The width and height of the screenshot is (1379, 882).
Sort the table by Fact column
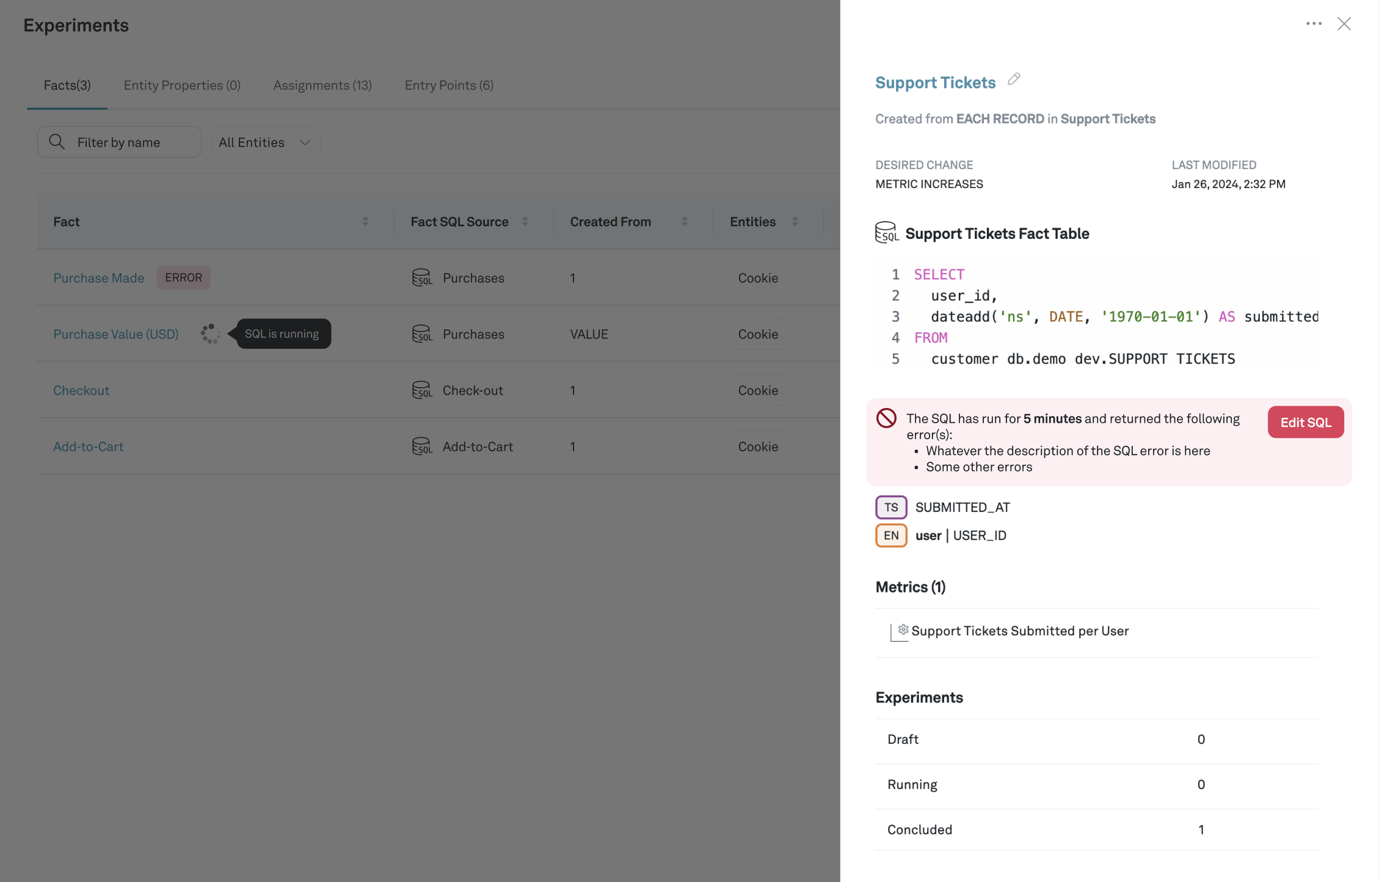[x=365, y=222]
